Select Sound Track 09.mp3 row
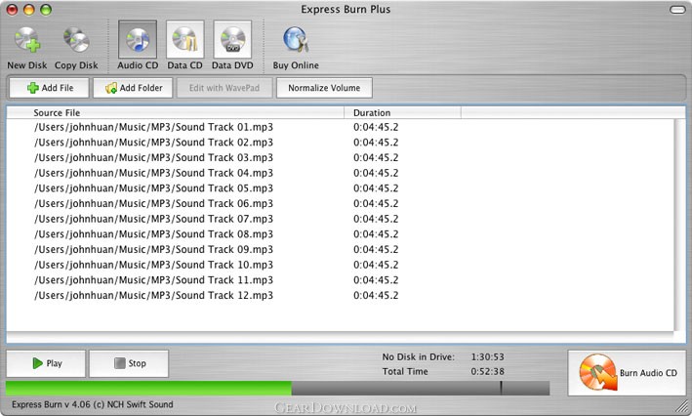The width and height of the screenshot is (692, 416). pos(340,250)
